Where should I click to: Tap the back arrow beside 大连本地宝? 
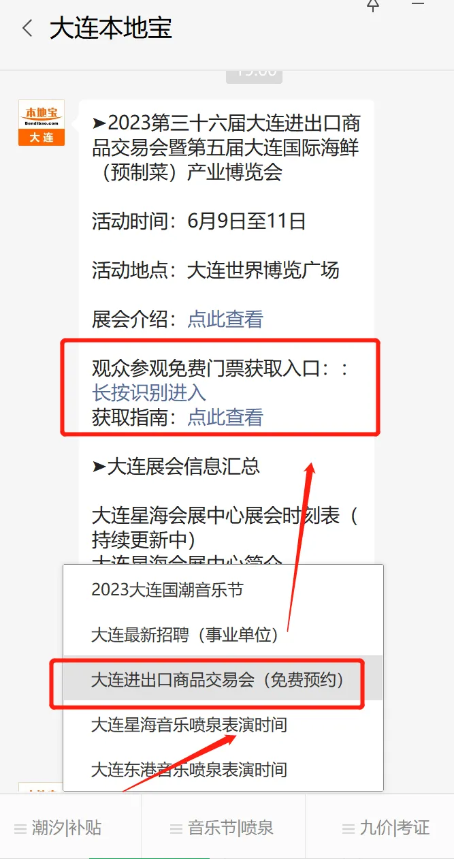pos(27,29)
